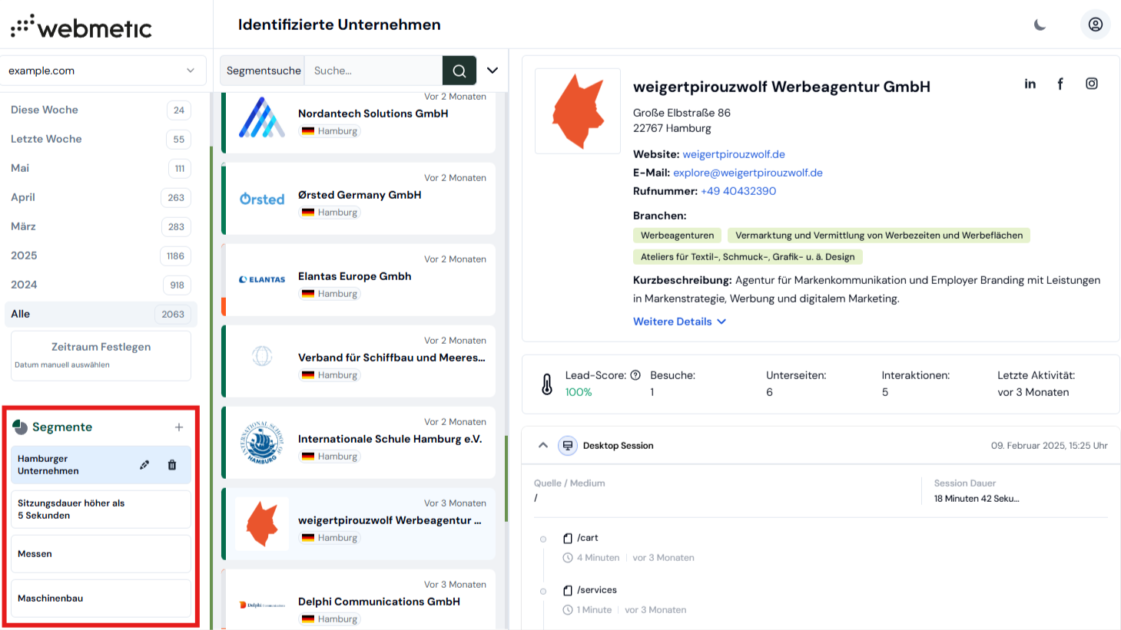
Task: Delete Hamburger Unternehmen segment trash icon
Action: coord(172,465)
